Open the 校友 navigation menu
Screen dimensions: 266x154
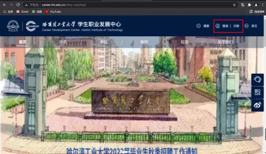[185, 42]
